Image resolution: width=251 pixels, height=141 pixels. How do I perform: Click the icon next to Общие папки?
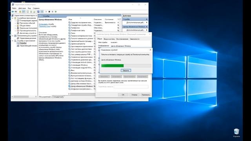point(18,25)
